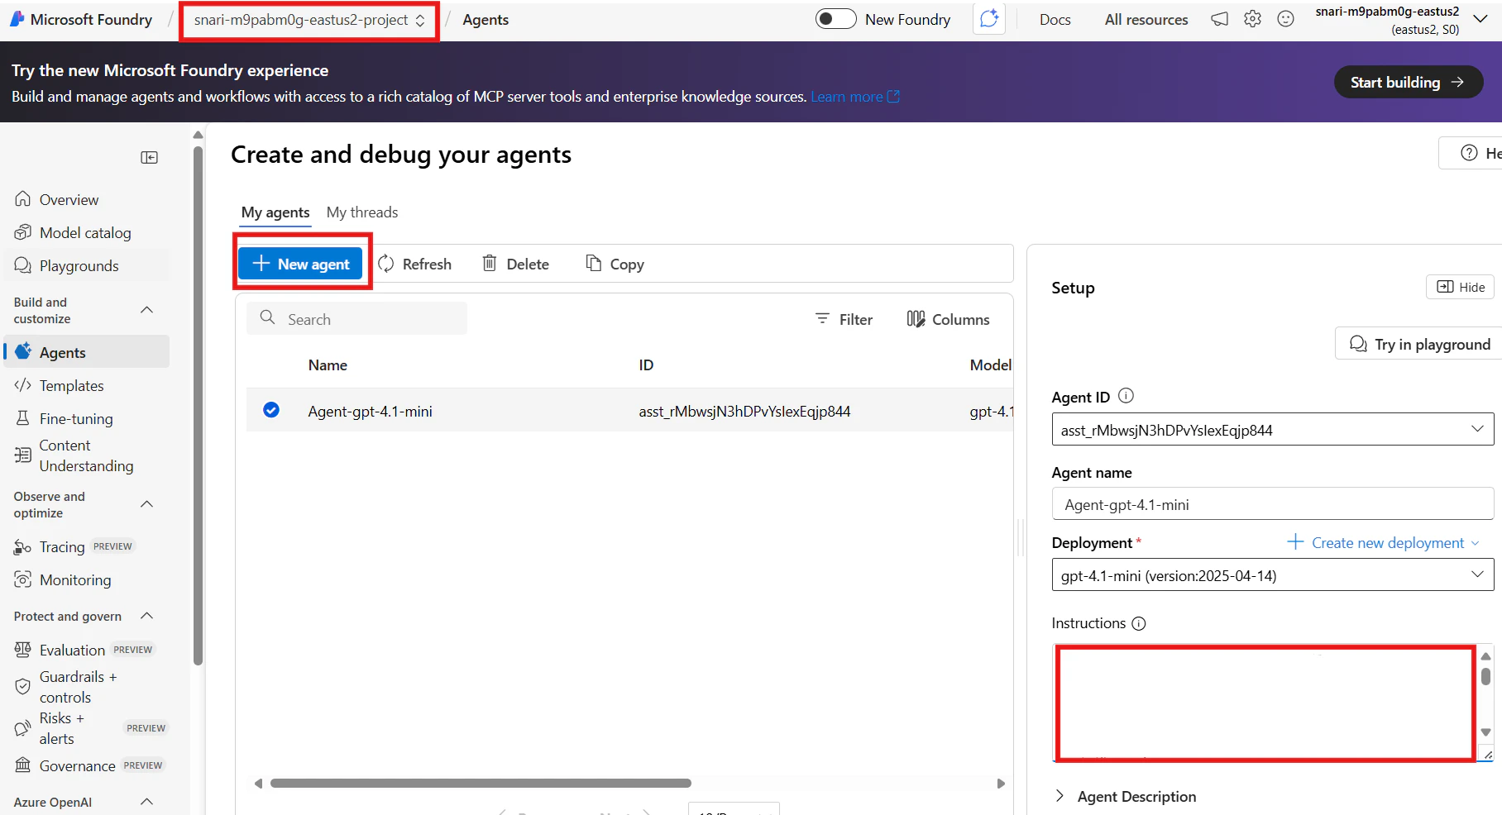Expand the Agent Description section
1502x815 pixels.
pos(1125,796)
